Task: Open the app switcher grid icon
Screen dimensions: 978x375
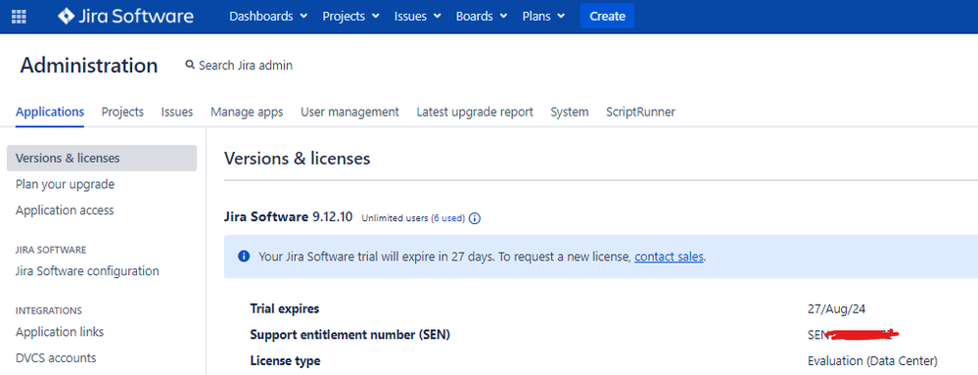Action: point(19,17)
